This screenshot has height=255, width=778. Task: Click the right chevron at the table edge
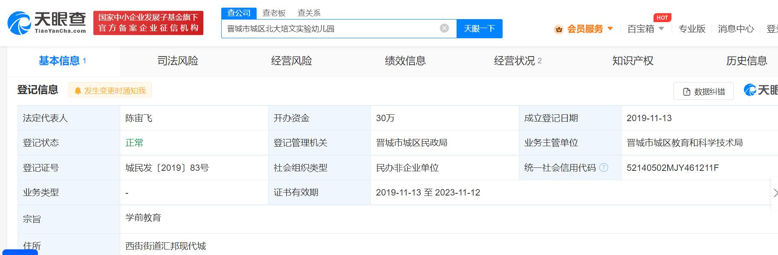[x=775, y=193]
